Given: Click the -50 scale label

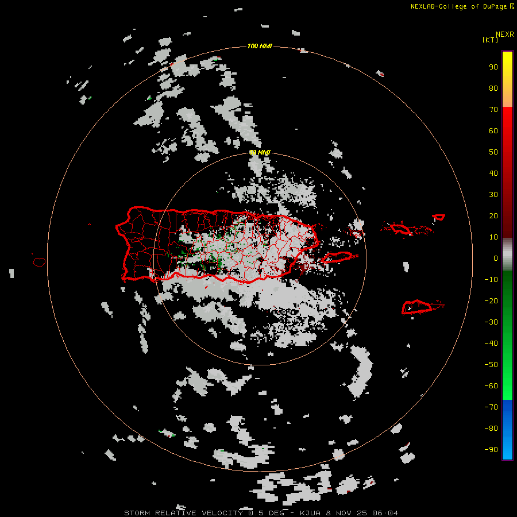Looking at the screenshot, I should [x=491, y=365].
